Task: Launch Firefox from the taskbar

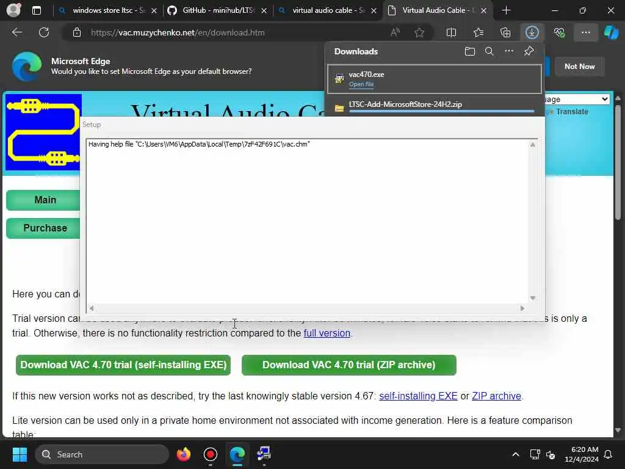Action: (183, 454)
